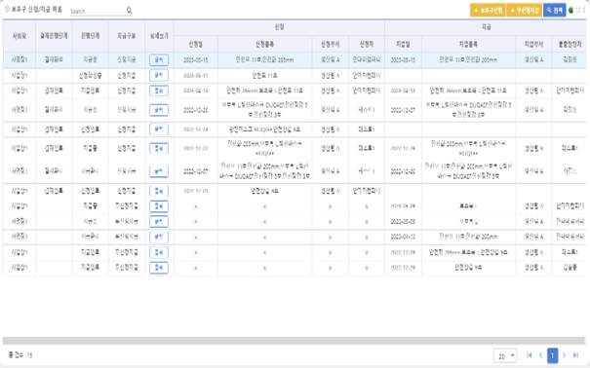Open the vertical three-dot more options menu

(584, 10)
